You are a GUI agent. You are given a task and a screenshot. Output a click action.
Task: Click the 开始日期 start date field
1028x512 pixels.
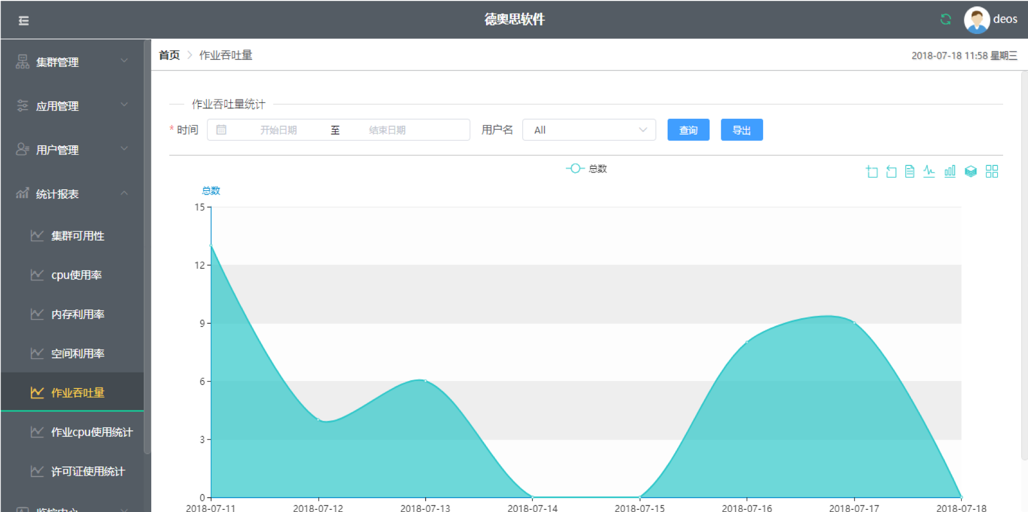click(278, 130)
